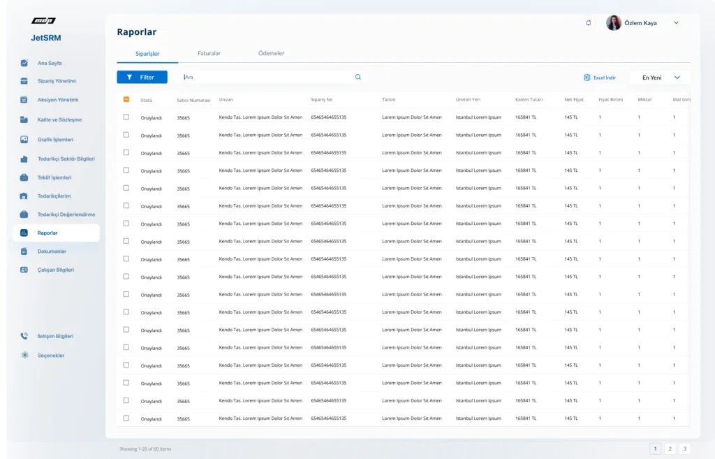Expand the Özlem Kaya user menu chevron
This screenshot has height=459, width=715.
676,23
